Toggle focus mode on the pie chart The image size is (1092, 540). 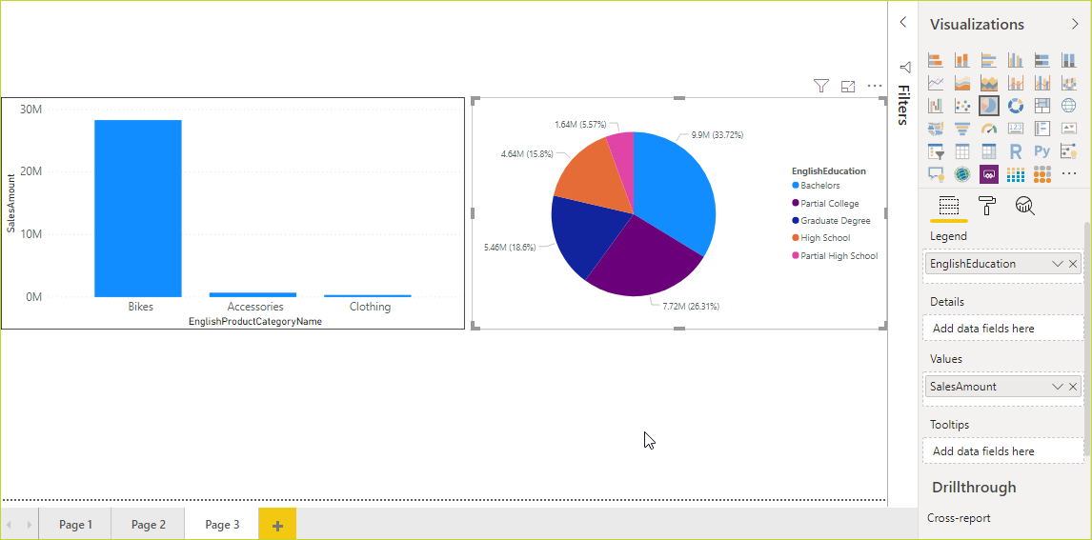coord(848,86)
